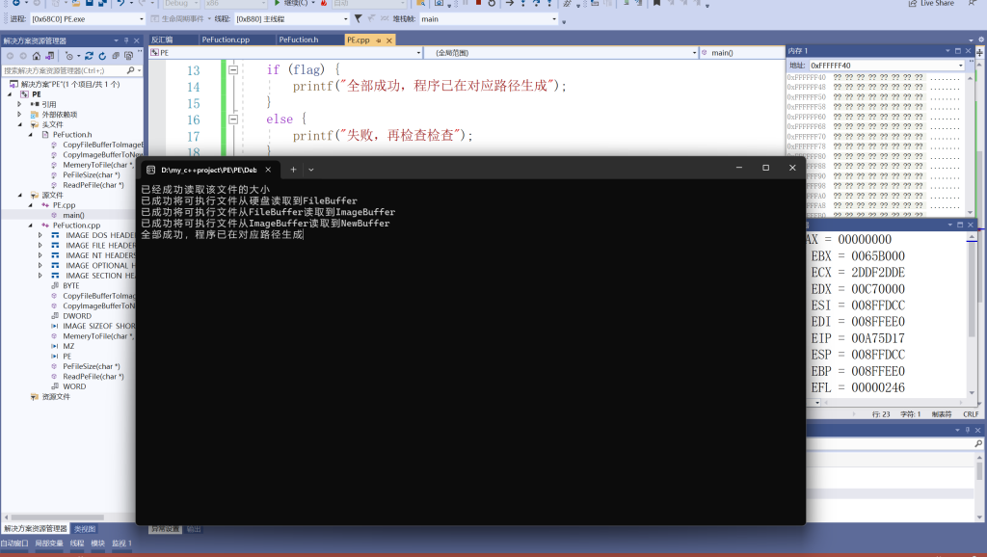Click the thread filter funnel icon
This screenshot has height=557, width=987.
(x=359, y=18)
